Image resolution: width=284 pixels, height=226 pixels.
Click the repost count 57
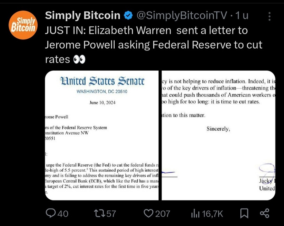[x=111, y=213]
